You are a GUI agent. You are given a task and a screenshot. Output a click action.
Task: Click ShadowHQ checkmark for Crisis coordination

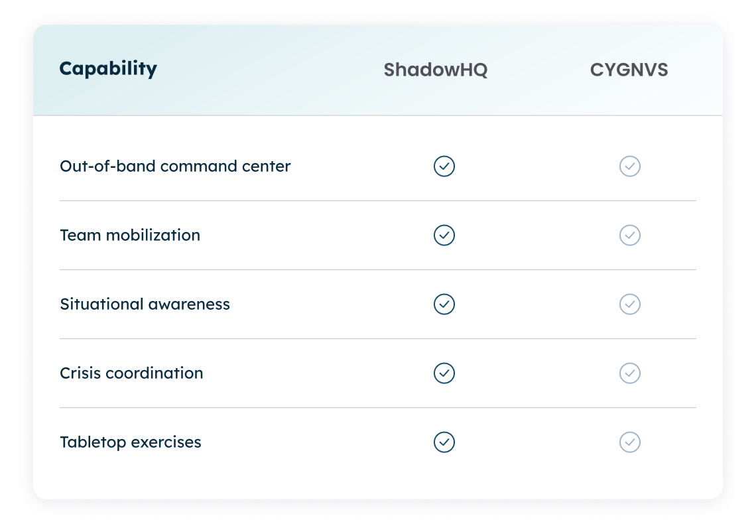(444, 373)
